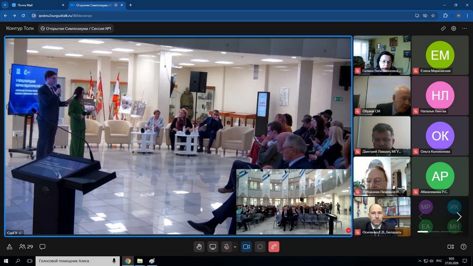Screen dimensions: 473x266
Task: Open Kontur Talk settings gear
Action: pyautogui.click(x=454, y=28)
